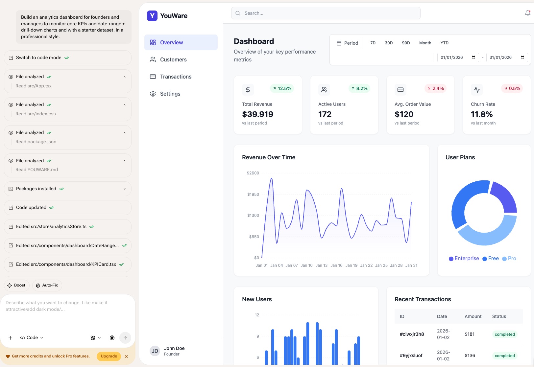Image resolution: width=534 pixels, height=367 pixels.
Task: Open Settings in sidebar
Action: click(x=181, y=94)
